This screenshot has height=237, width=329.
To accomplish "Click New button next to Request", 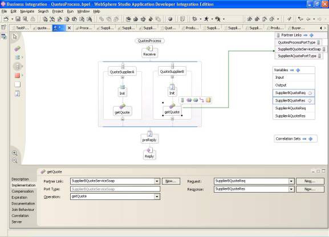I will (x=310, y=181).
